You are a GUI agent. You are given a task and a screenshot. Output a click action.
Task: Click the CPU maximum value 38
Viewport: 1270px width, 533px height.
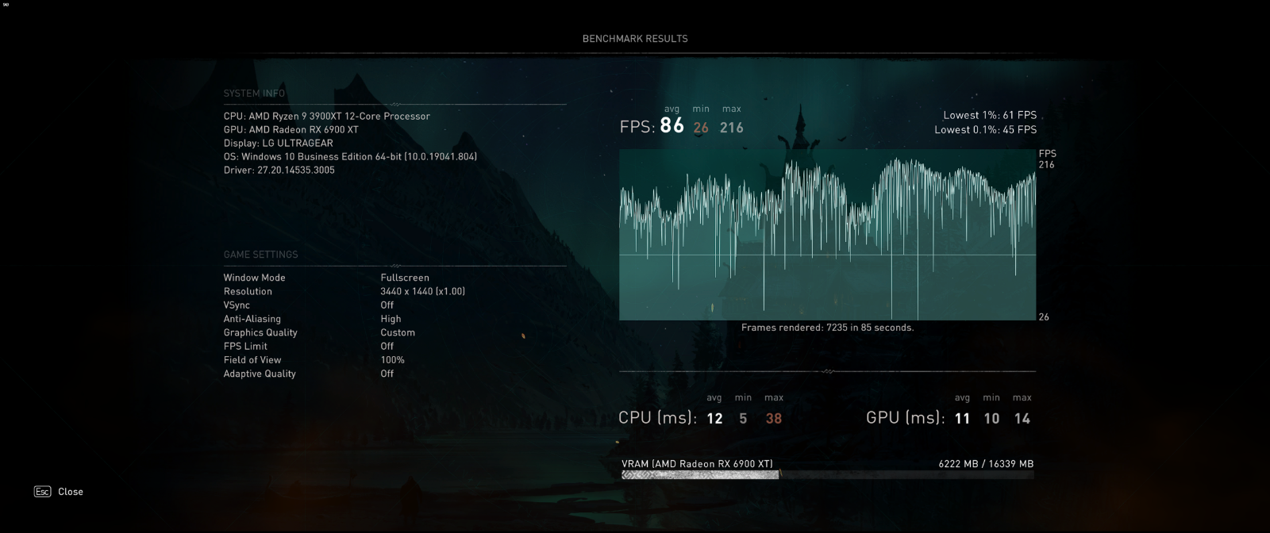(x=774, y=419)
